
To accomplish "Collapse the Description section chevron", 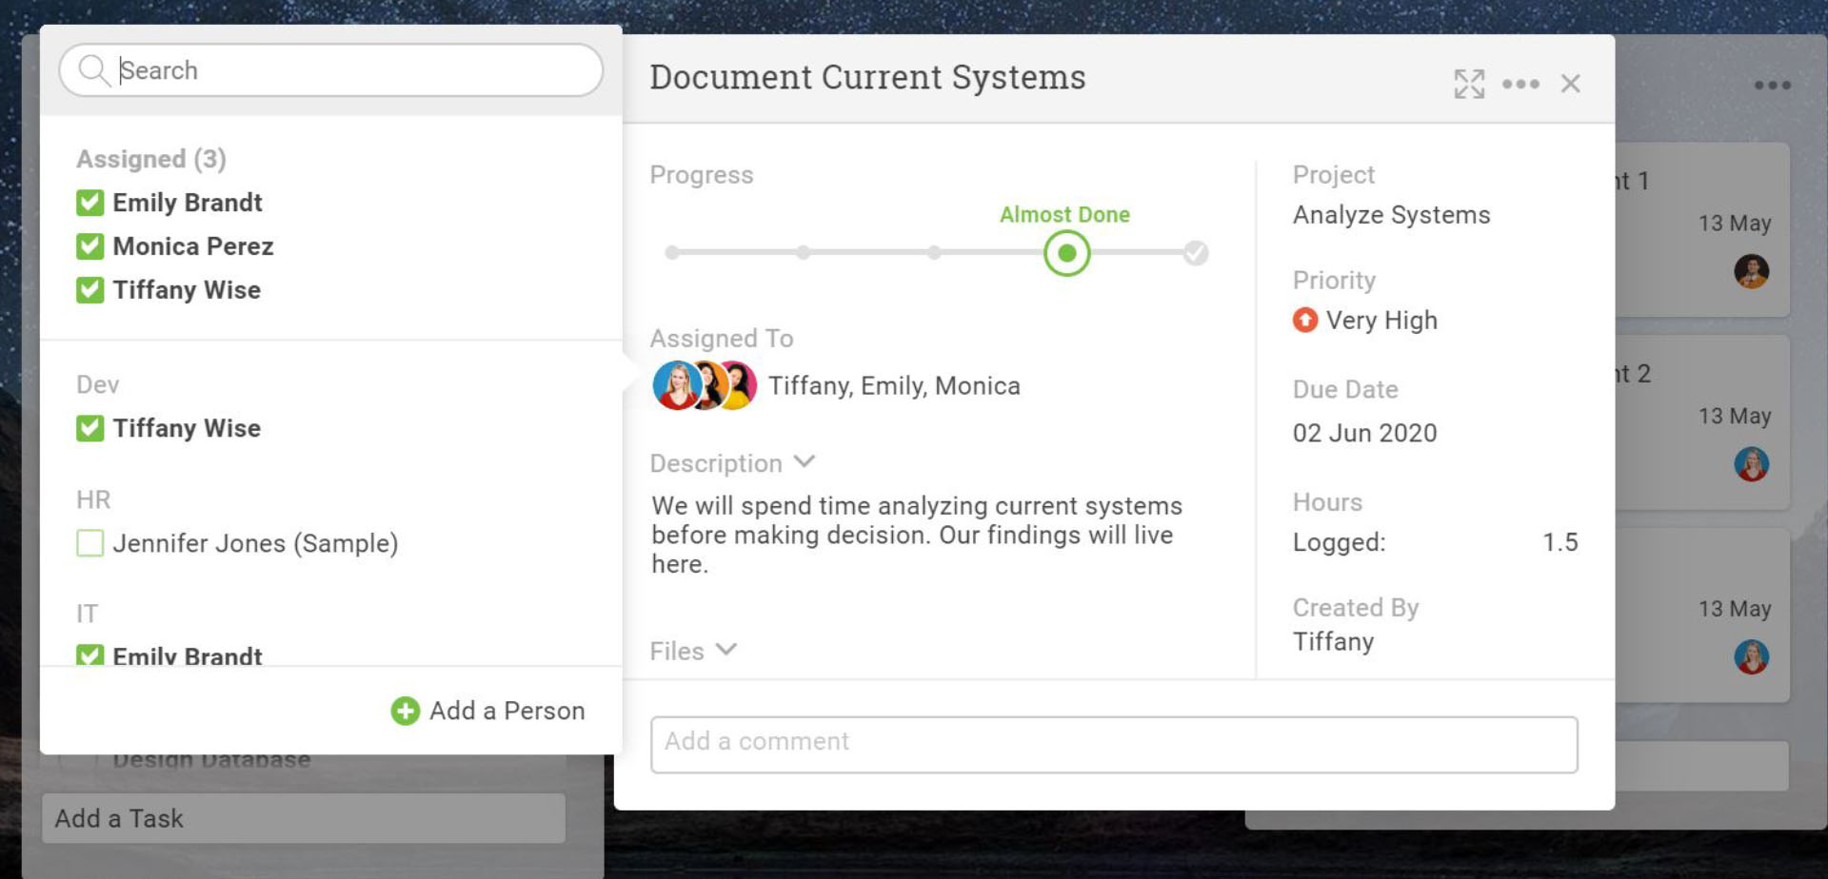I will pyautogui.click(x=805, y=462).
